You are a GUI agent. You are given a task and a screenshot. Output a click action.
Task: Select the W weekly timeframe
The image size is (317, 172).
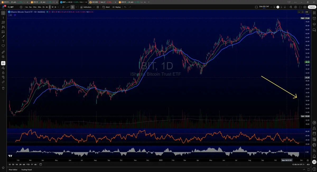[x=53, y=7]
